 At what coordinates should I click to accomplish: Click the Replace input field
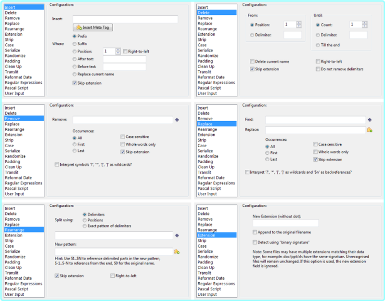[x=316, y=130]
